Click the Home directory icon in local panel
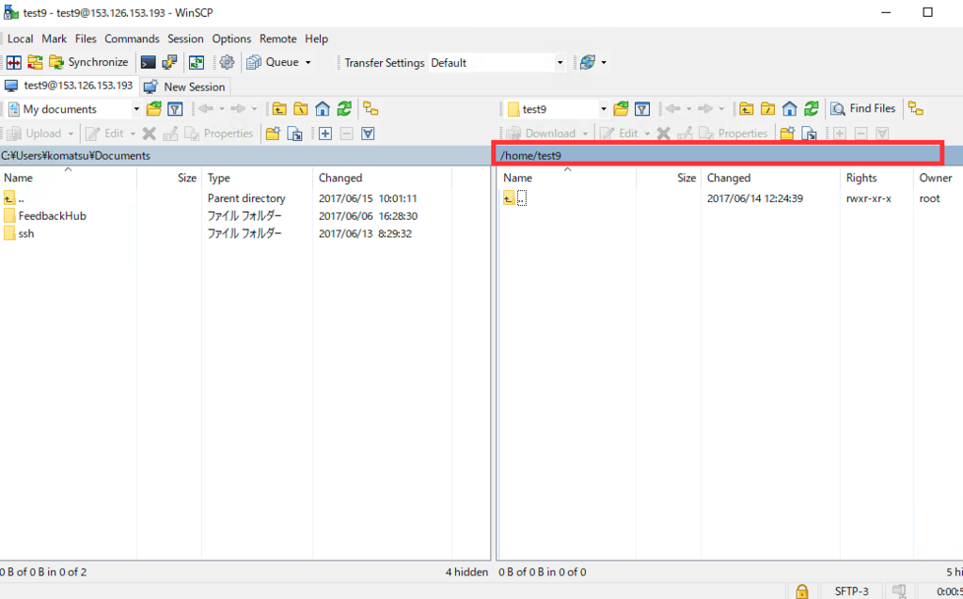The height and width of the screenshot is (599, 963). click(x=323, y=109)
